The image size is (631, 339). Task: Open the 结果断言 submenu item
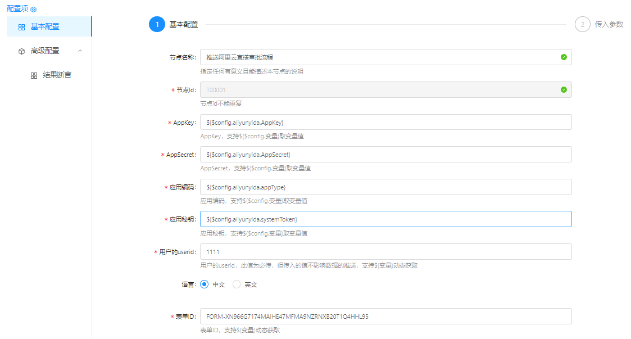pyautogui.click(x=57, y=75)
